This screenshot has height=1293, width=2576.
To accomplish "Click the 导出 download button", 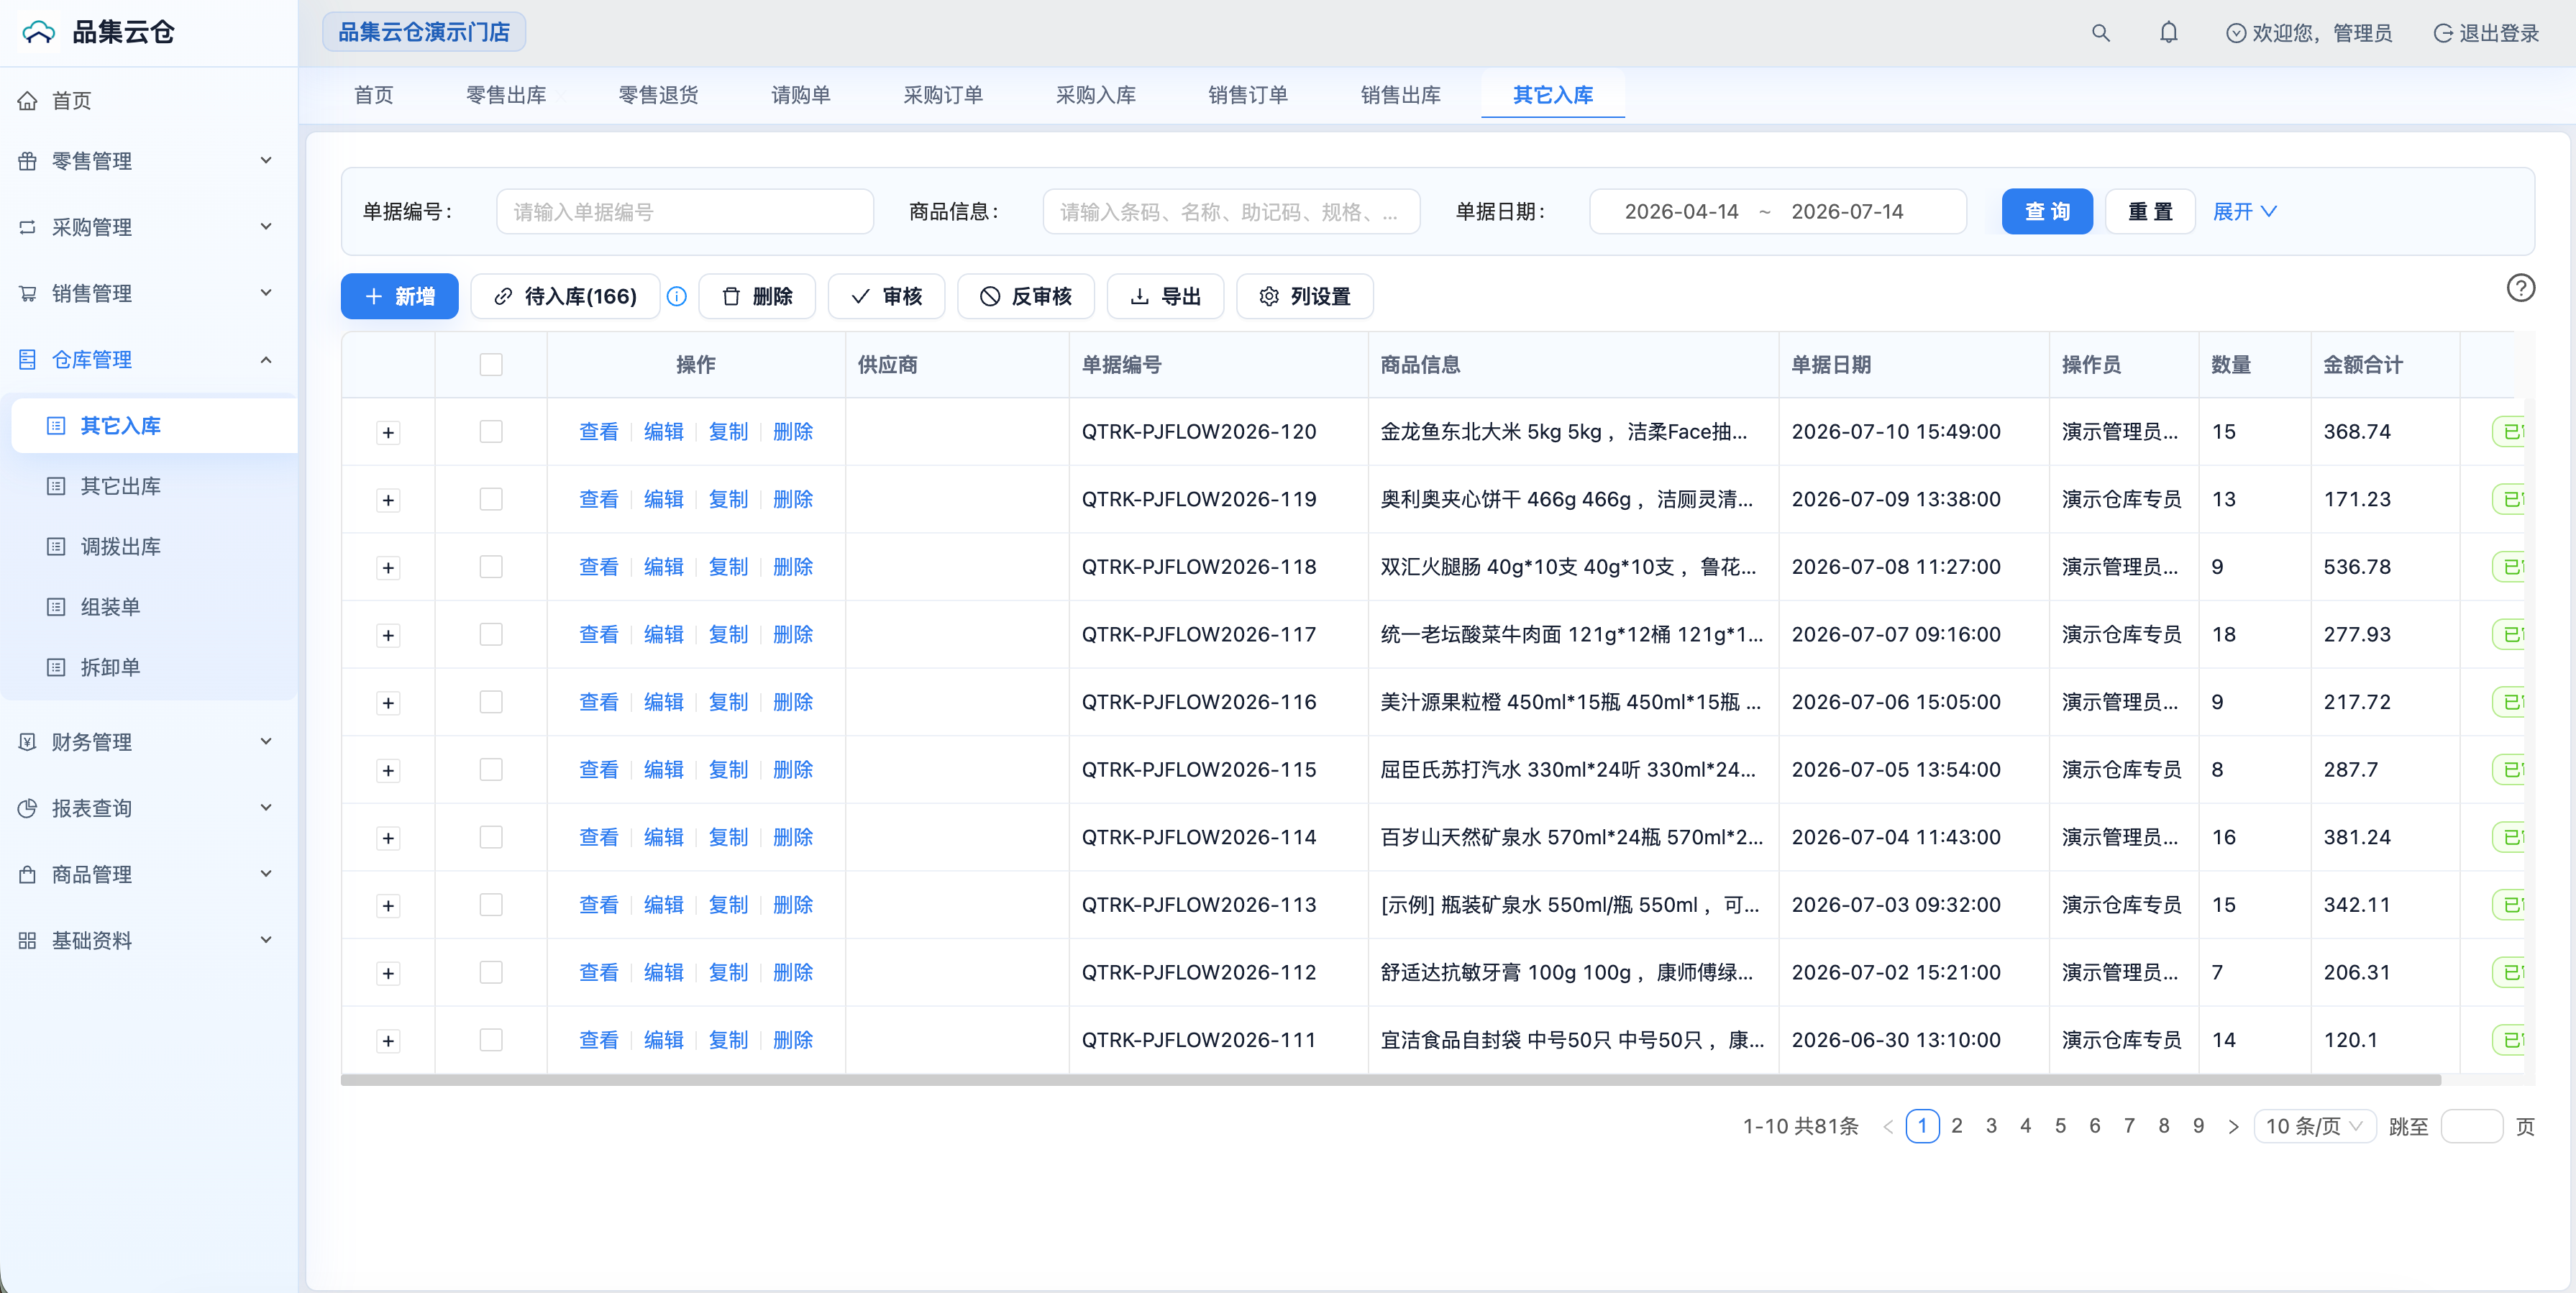I will [1165, 296].
